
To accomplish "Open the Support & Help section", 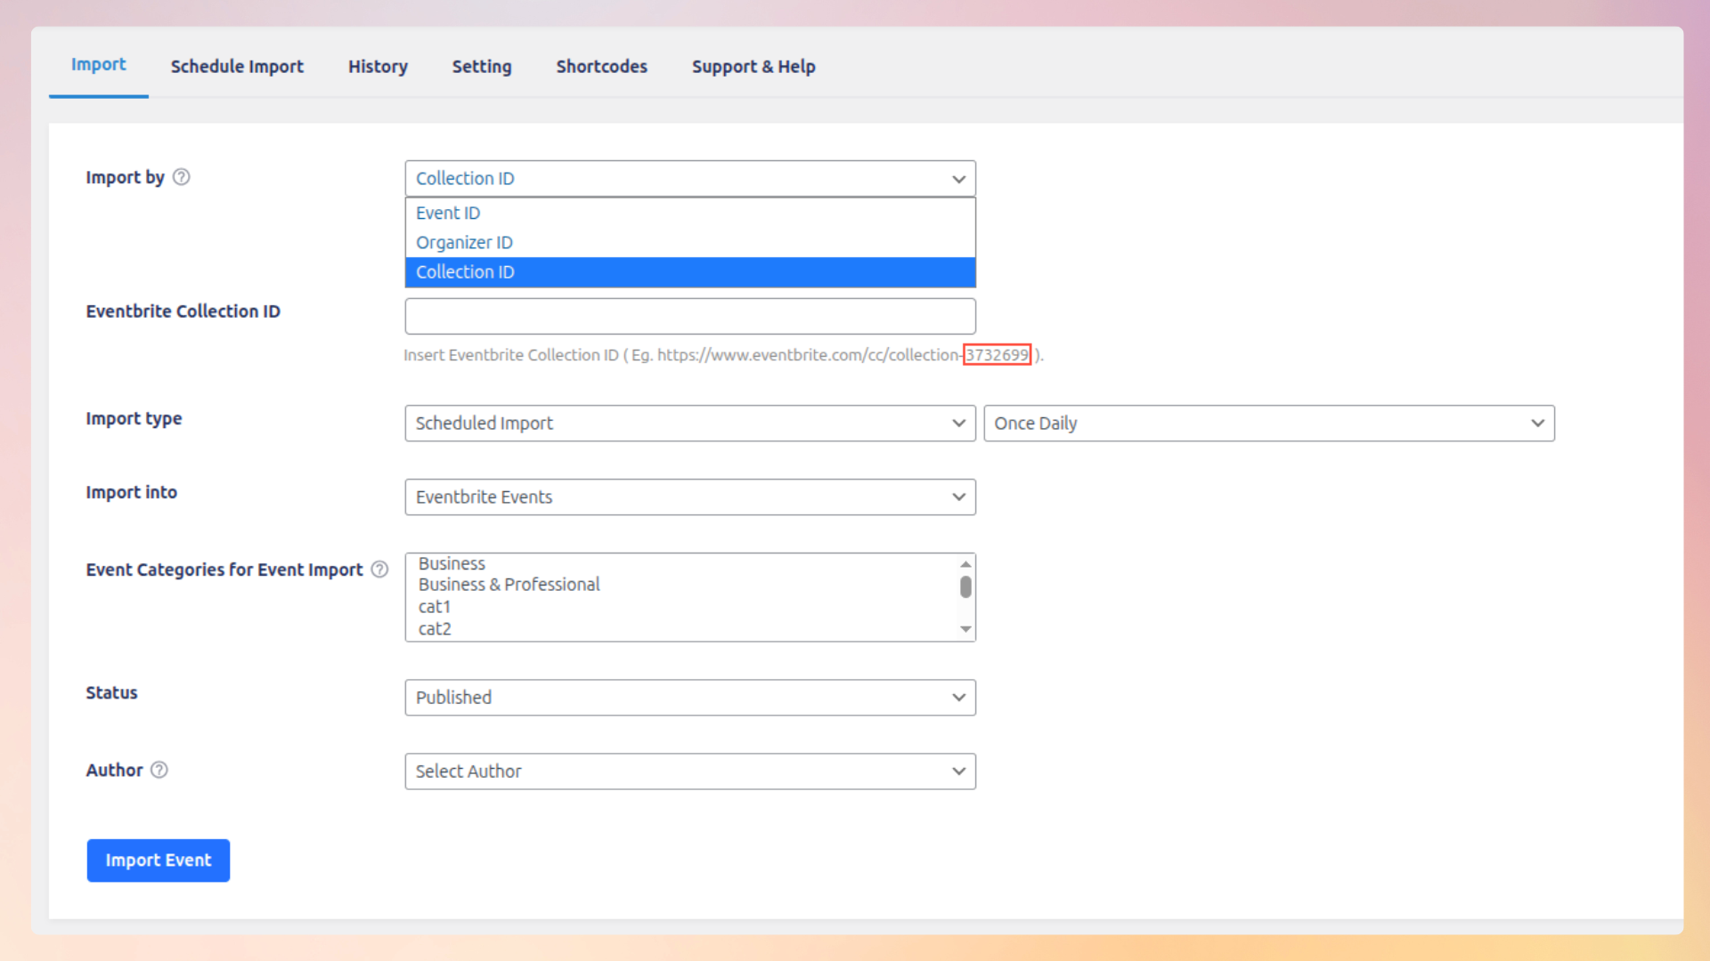I will click(x=753, y=66).
